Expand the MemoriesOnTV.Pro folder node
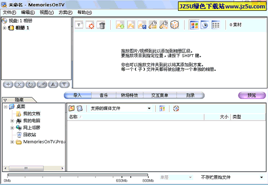This screenshot has width=268, height=185. 12,142
